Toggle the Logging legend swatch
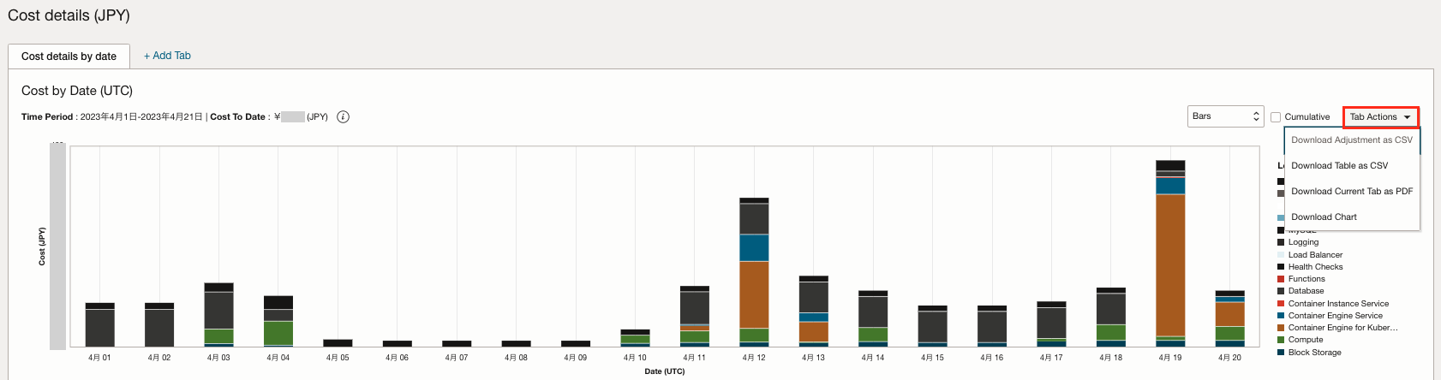Screen dimensions: 1441x380 point(1281,242)
